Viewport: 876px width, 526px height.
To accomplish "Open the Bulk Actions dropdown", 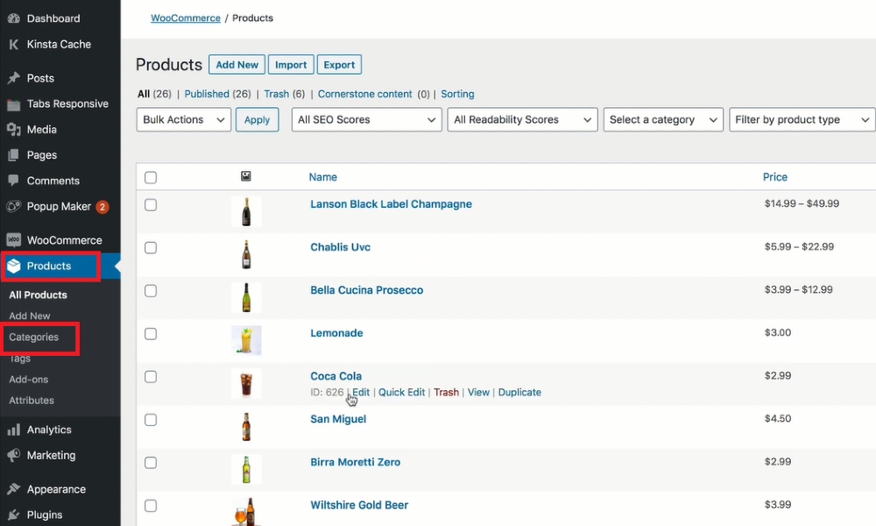I will coord(184,119).
